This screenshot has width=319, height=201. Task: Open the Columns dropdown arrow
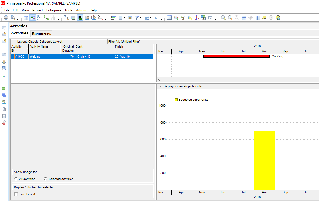tap(124, 18)
